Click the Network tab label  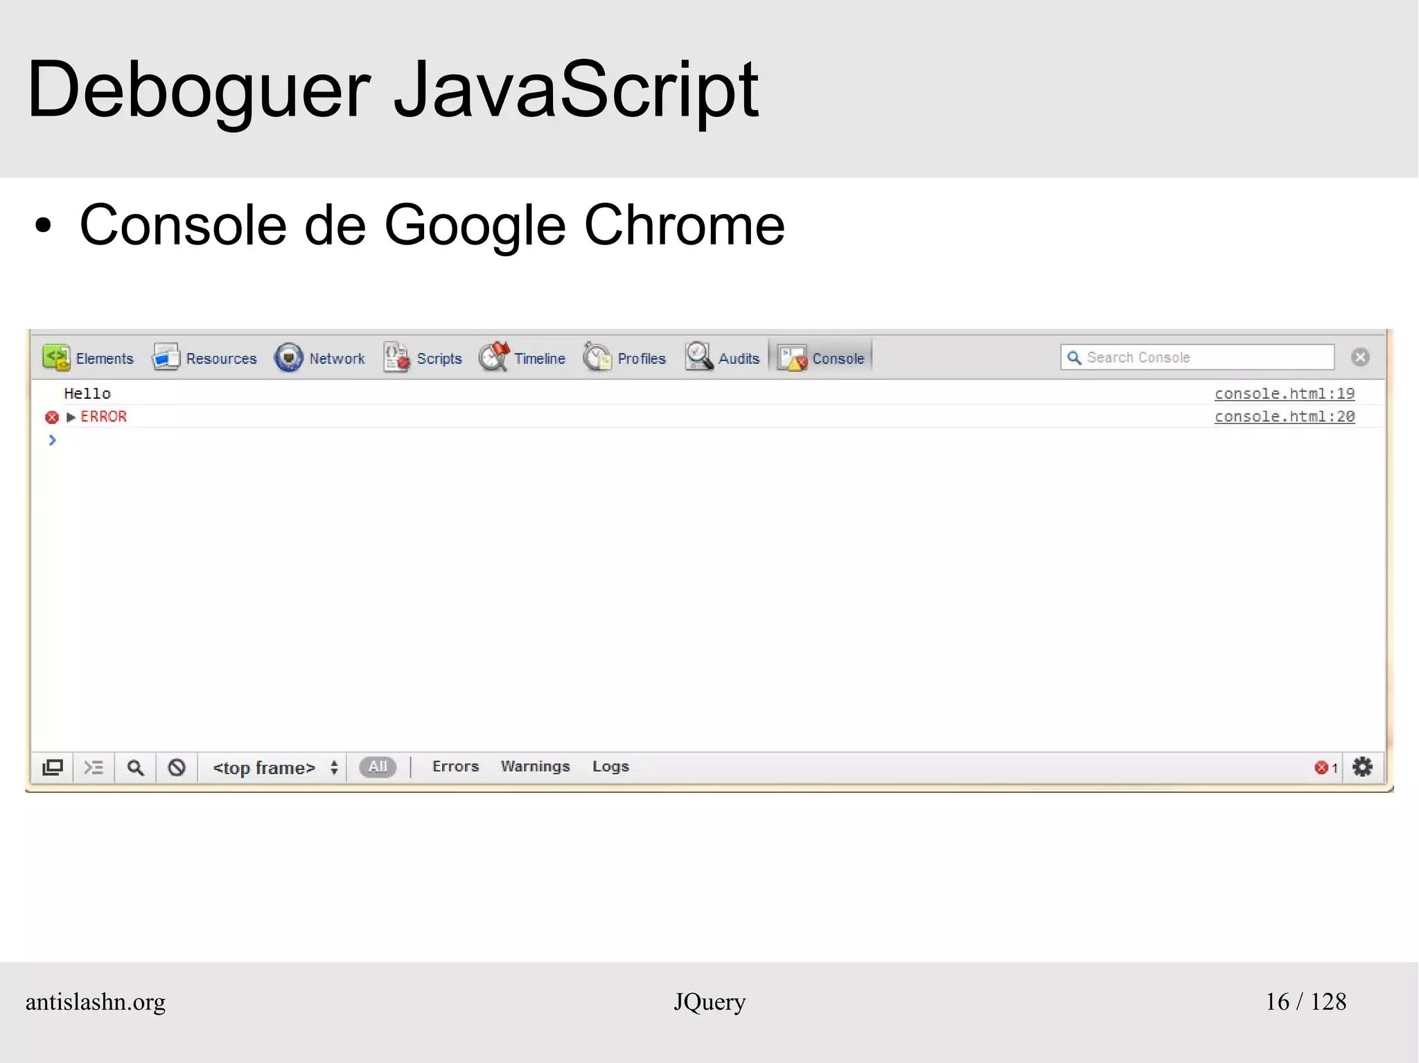pos(337,359)
